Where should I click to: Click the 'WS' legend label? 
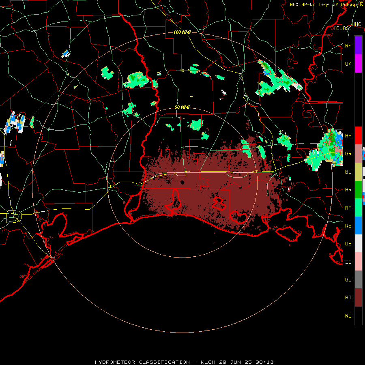pyautogui.click(x=348, y=225)
